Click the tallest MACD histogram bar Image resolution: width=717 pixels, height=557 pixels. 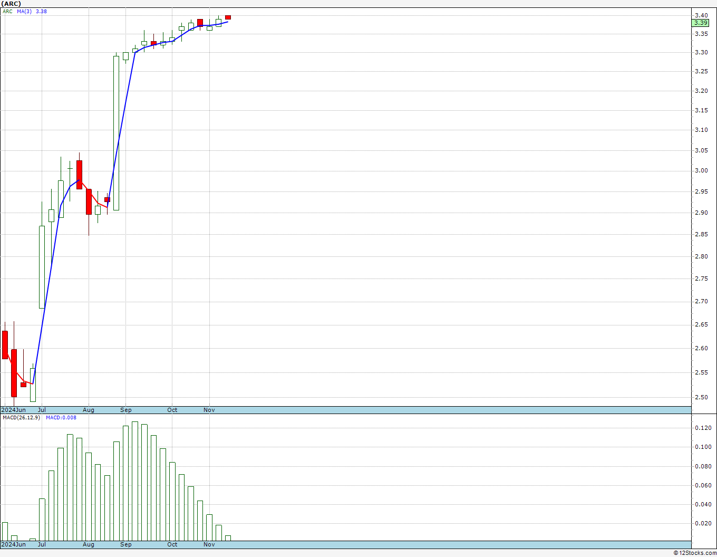point(135,481)
